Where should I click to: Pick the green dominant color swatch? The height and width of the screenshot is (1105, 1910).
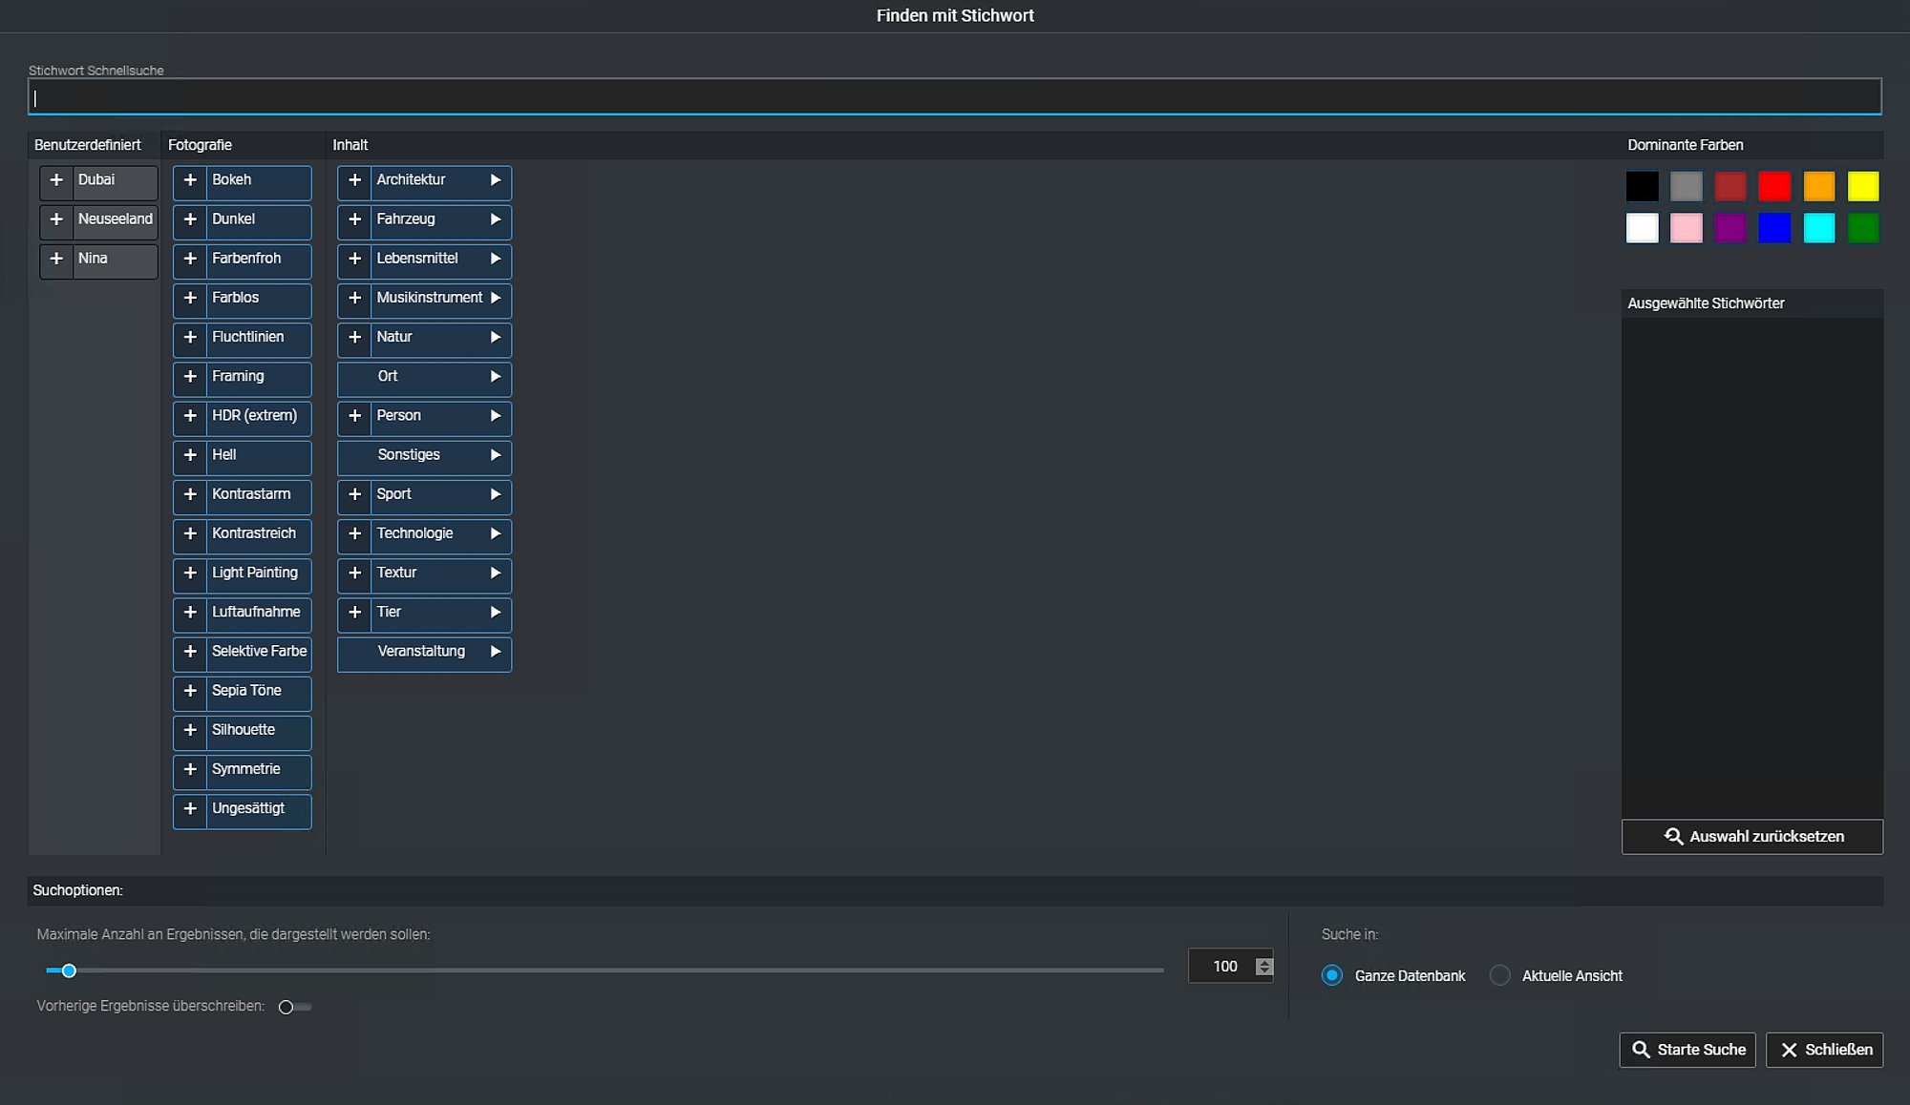[x=1862, y=228]
